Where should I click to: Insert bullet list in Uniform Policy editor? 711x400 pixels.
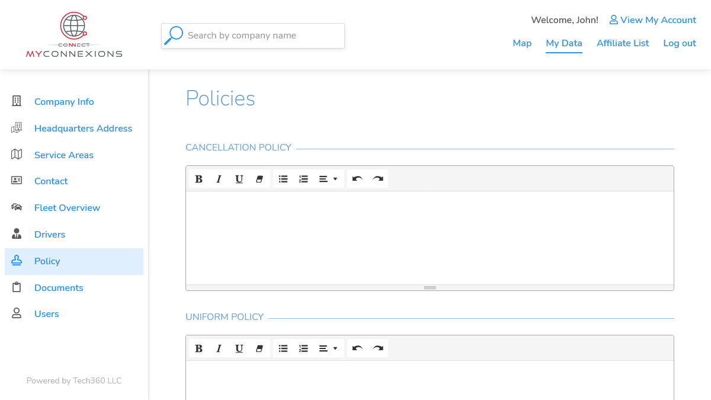coord(283,348)
